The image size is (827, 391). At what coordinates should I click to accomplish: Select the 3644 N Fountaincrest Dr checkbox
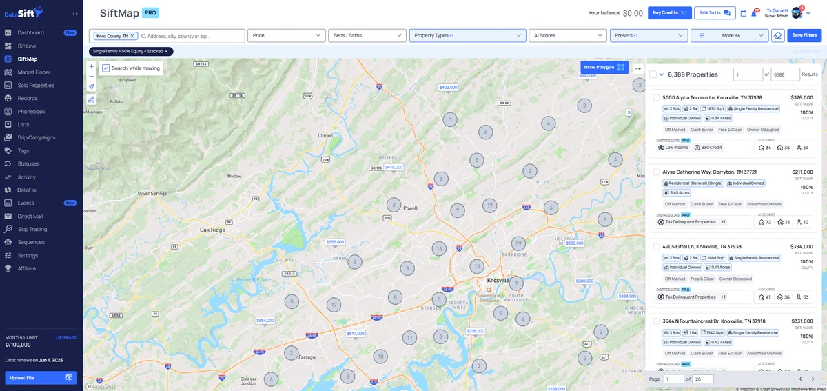[x=657, y=321]
